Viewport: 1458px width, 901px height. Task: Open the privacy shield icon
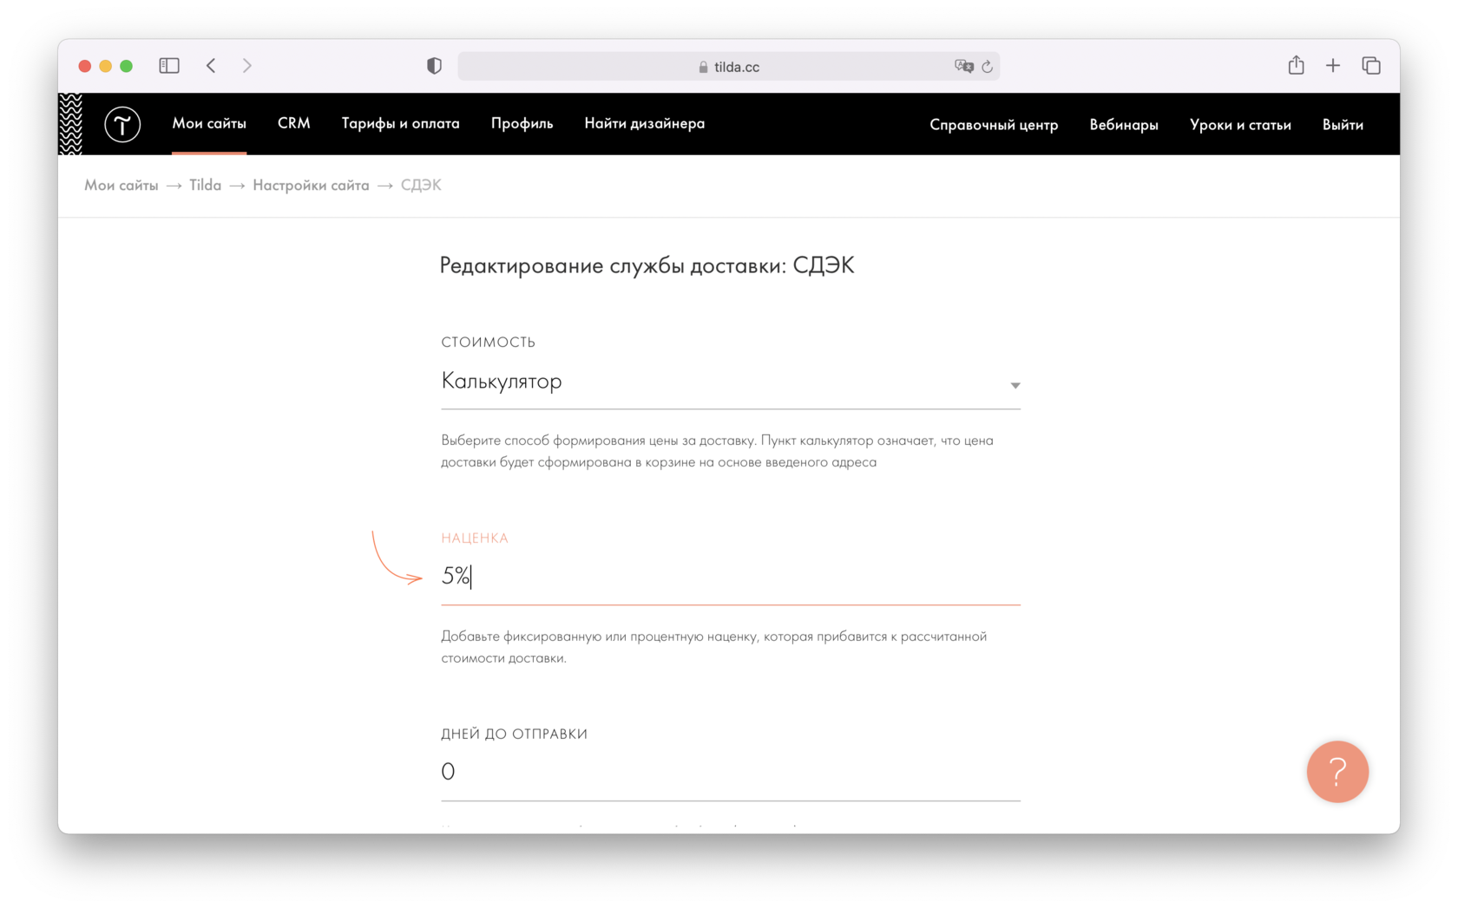click(434, 66)
